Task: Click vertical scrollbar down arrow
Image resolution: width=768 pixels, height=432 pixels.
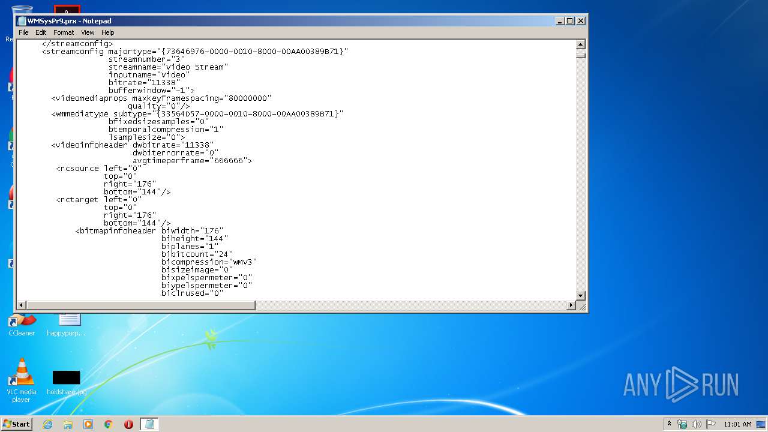Action: (x=580, y=296)
